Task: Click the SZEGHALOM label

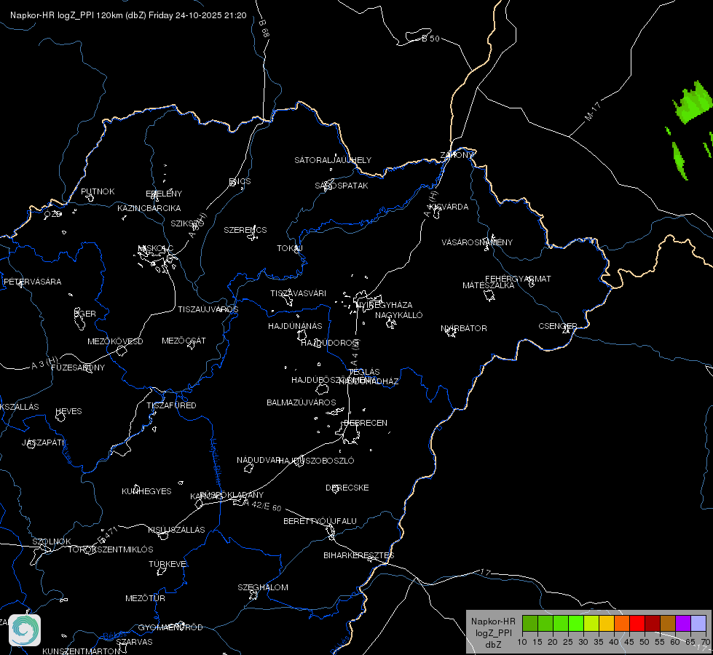Action: click(x=263, y=587)
